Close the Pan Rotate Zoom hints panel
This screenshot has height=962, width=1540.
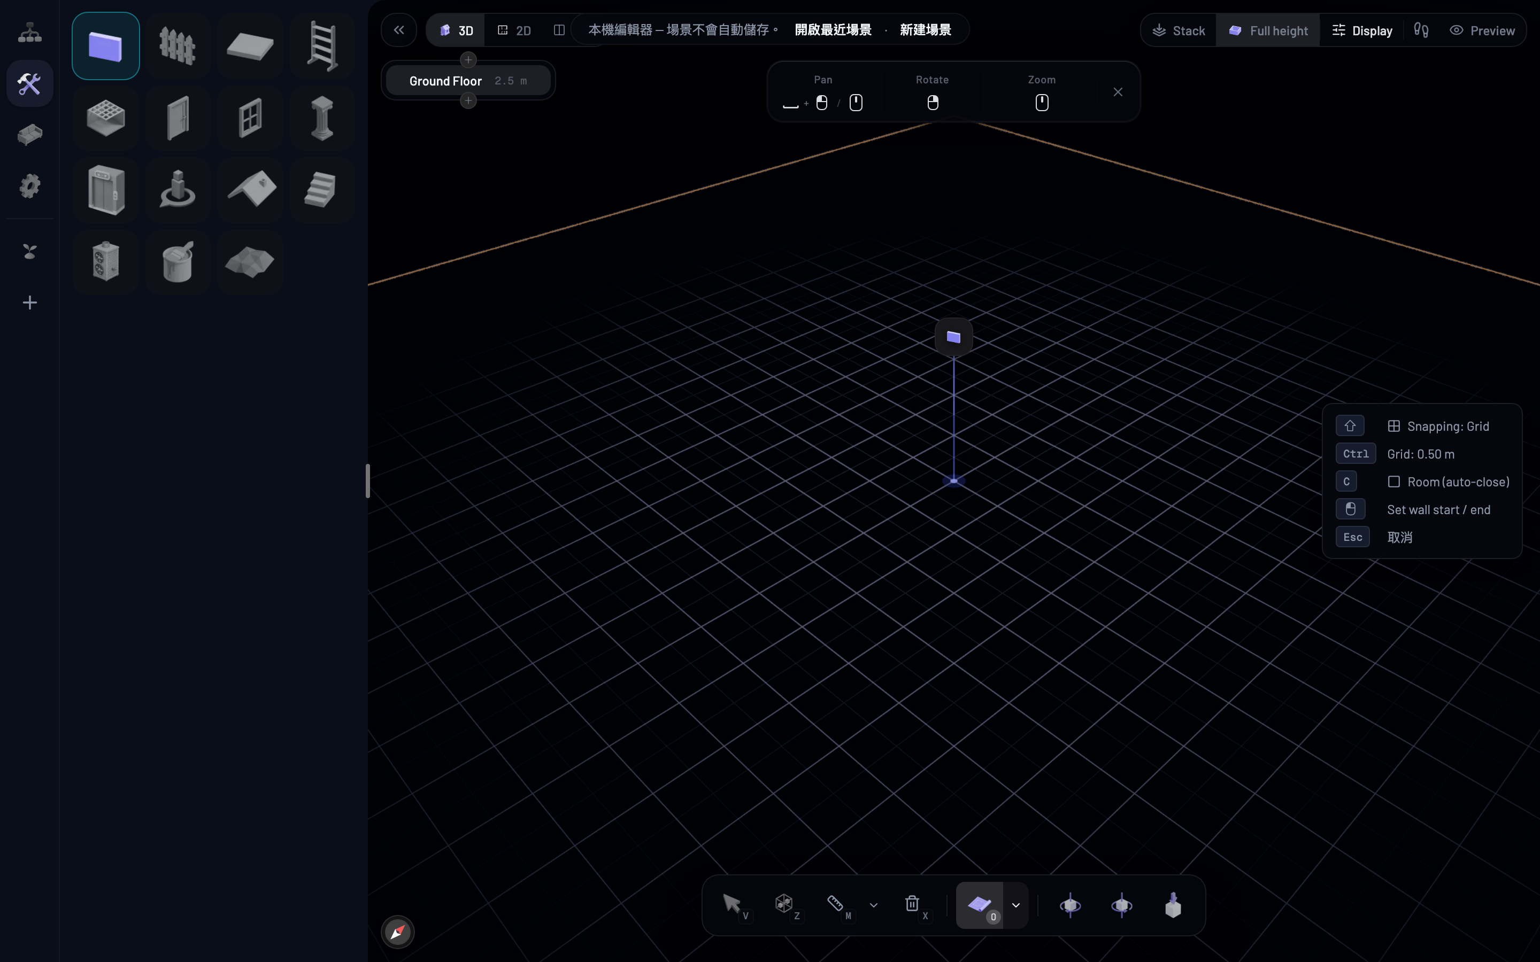(1118, 91)
